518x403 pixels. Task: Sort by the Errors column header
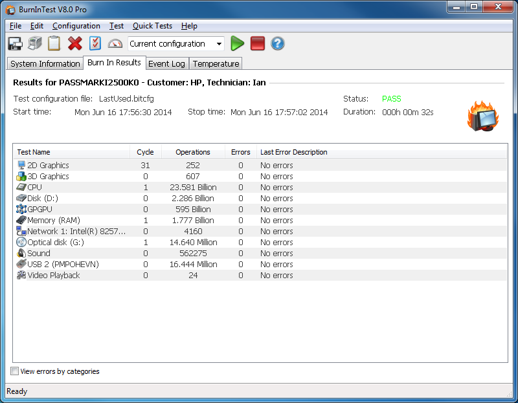pos(240,152)
